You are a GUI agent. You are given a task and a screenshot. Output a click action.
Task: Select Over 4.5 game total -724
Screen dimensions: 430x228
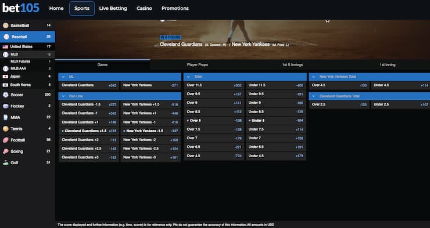(214, 155)
